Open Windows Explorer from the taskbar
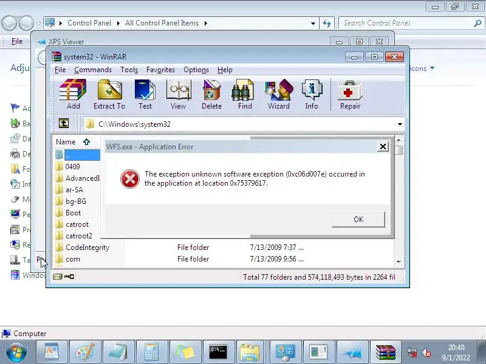Screen dimensions: 486x364 click(x=252, y=352)
